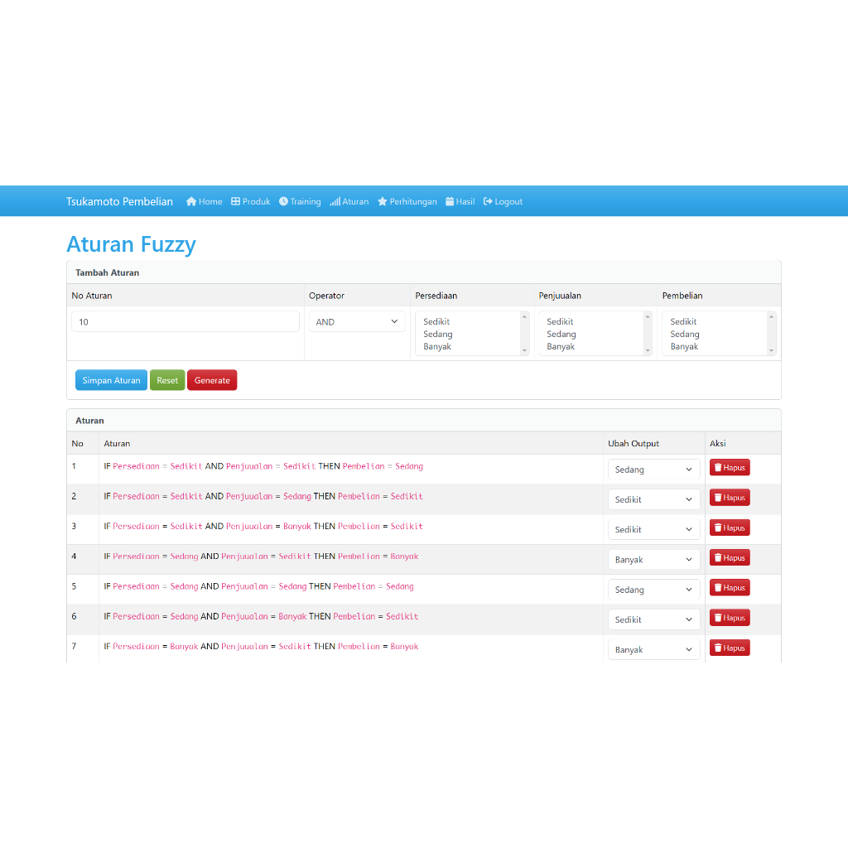This screenshot has width=848, height=848.
Task: Click trash icon on rule 1
Action: [718, 468]
